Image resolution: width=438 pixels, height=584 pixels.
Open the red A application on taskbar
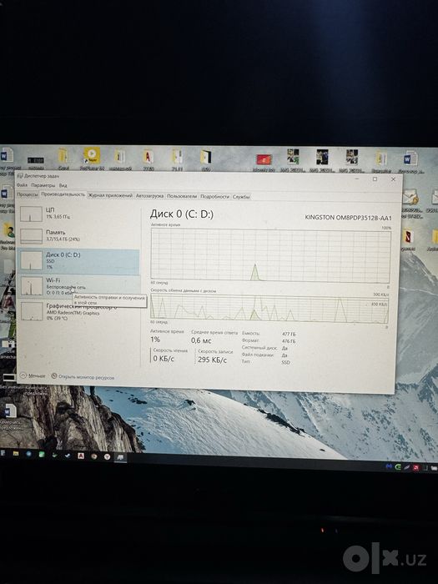coord(81,456)
